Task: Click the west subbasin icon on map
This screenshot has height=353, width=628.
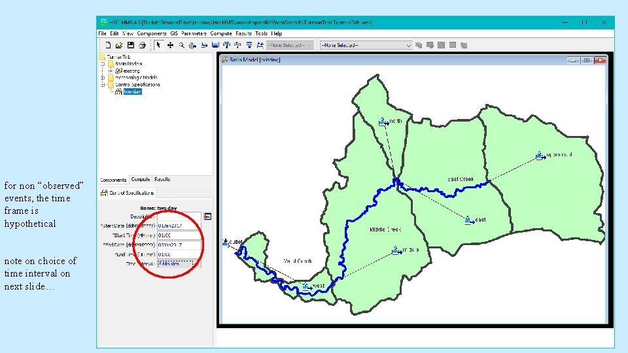Action: (307, 286)
